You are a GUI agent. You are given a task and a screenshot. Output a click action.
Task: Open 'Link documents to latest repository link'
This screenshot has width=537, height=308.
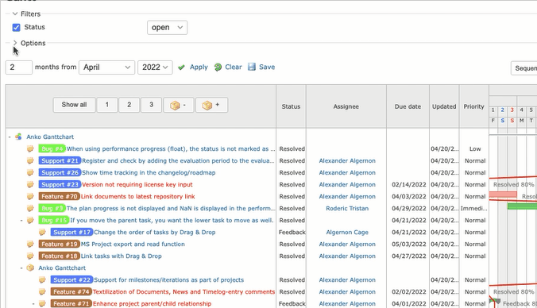click(x=137, y=197)
